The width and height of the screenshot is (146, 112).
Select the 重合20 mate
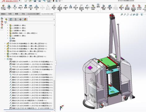pos(31,77)
